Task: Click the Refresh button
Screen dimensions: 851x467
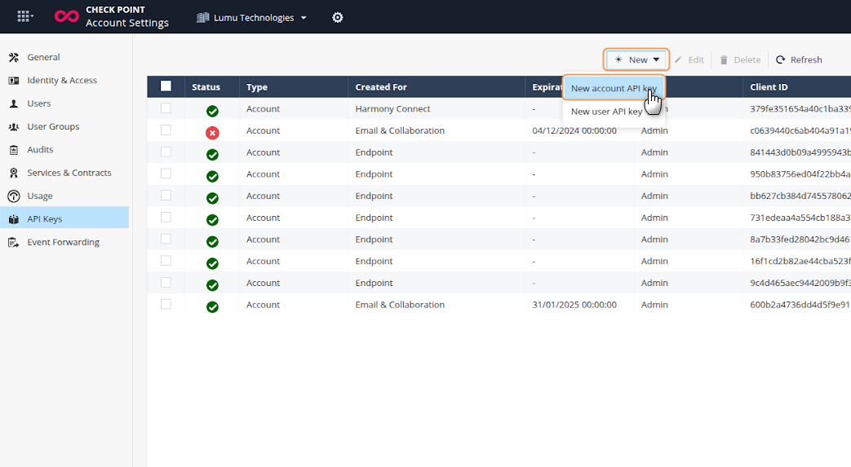Action: (x=799, y=59)
